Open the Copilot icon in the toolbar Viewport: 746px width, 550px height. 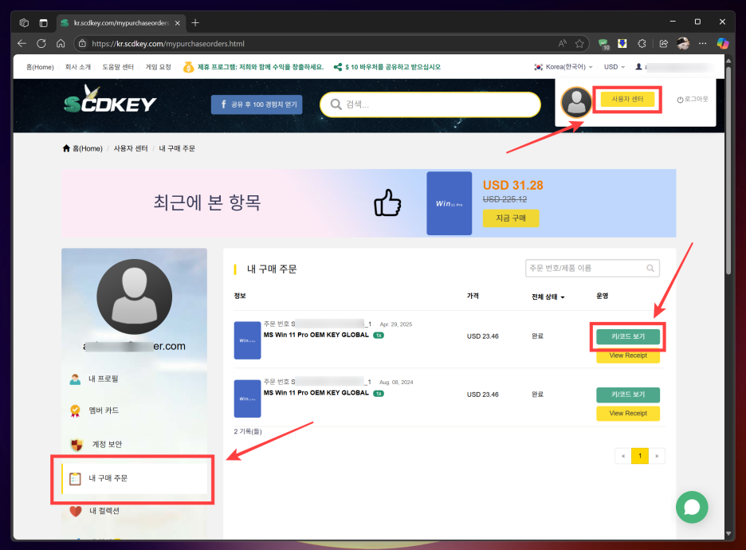tap(723, 43)
